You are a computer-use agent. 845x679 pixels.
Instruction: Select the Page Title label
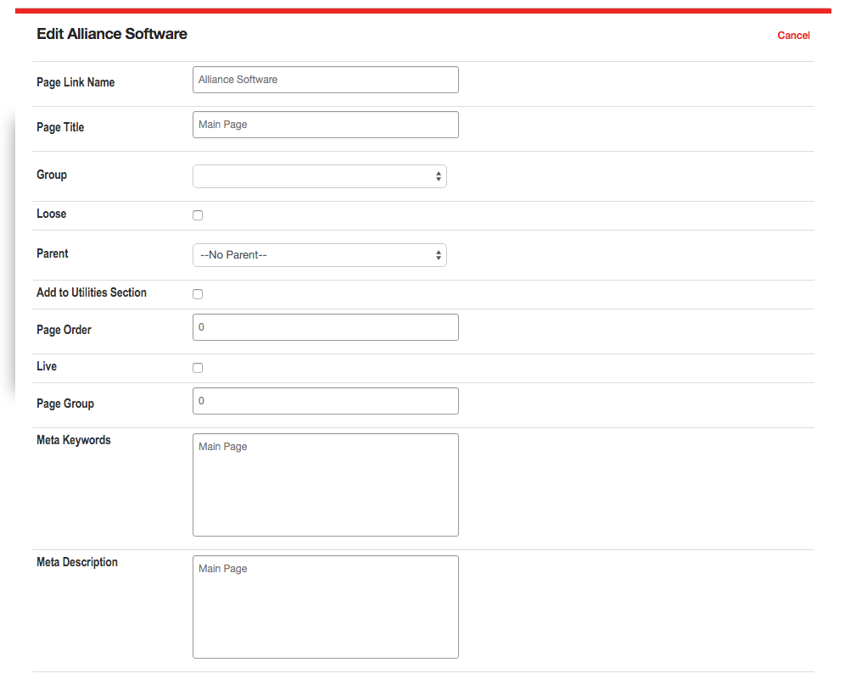pyautogui.click(x=60, y=128)
